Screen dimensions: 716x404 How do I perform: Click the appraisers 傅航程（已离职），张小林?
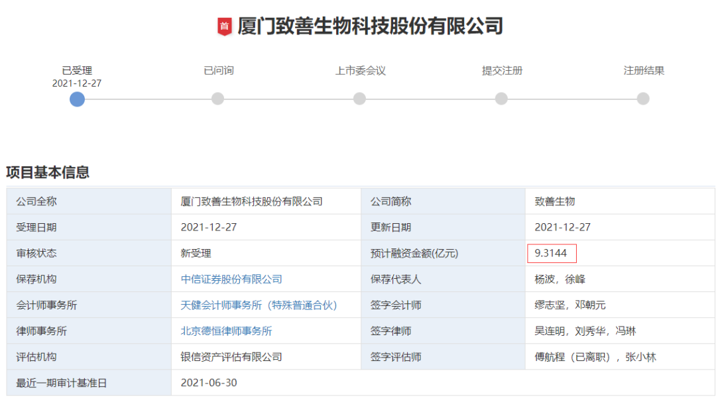pyautogui.click(x=595, y=357)
